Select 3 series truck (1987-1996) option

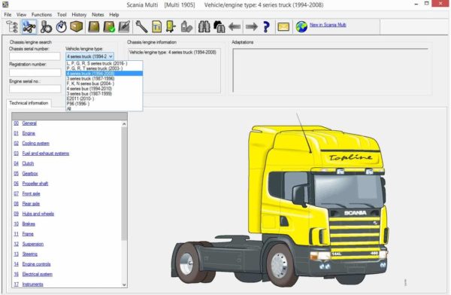[x=104, y=78]
